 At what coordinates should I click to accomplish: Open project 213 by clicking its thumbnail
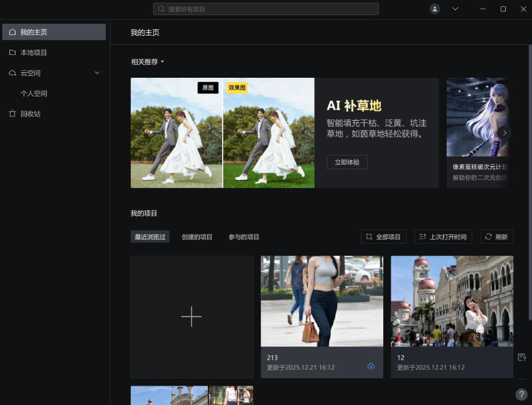click(322, 300)
